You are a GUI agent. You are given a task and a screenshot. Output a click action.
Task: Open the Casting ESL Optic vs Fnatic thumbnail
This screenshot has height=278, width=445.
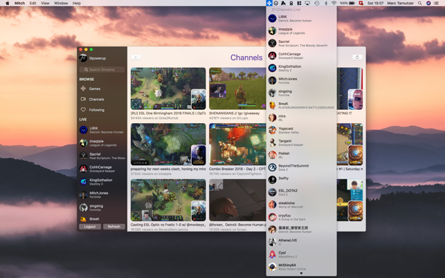[168, 200]
